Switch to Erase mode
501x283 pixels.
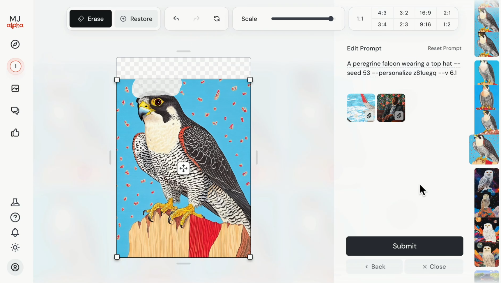pyautogui.click(x=91, y=19)
